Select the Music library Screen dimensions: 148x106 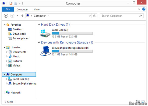(x=16, y=56)
